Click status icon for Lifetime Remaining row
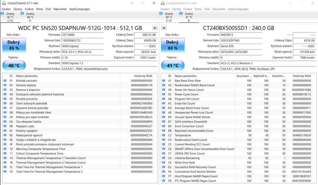The width and height of the screenshot is (318, 185). [x=164, y=158]
